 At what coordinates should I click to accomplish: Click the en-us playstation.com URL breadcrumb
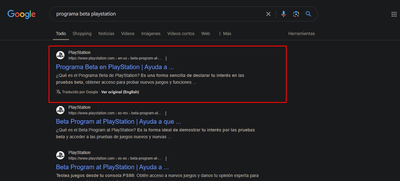point(115,58)
